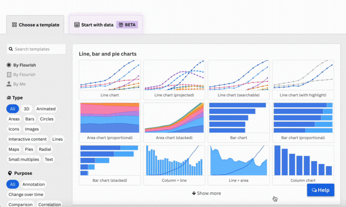Click the Flourish asterisk logo icon
This screenshot has height=207, width=346.
point(9,65)
